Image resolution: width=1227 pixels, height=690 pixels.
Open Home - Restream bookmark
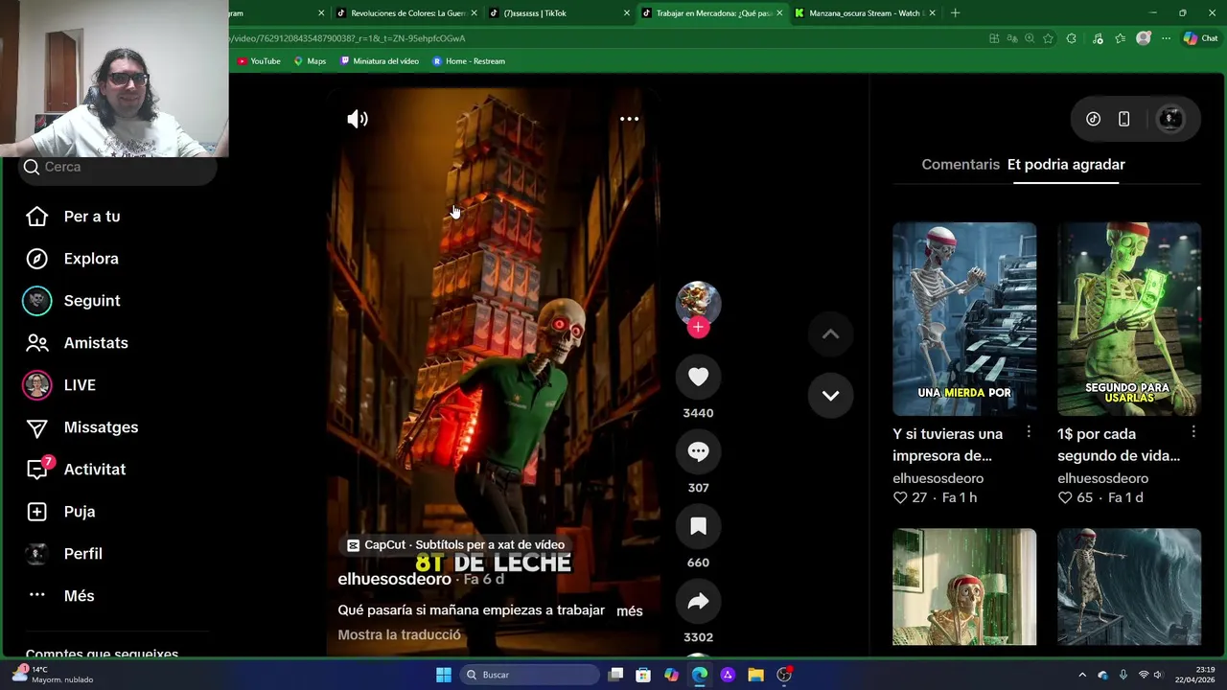pyautogui.click(x=469, y=61)
